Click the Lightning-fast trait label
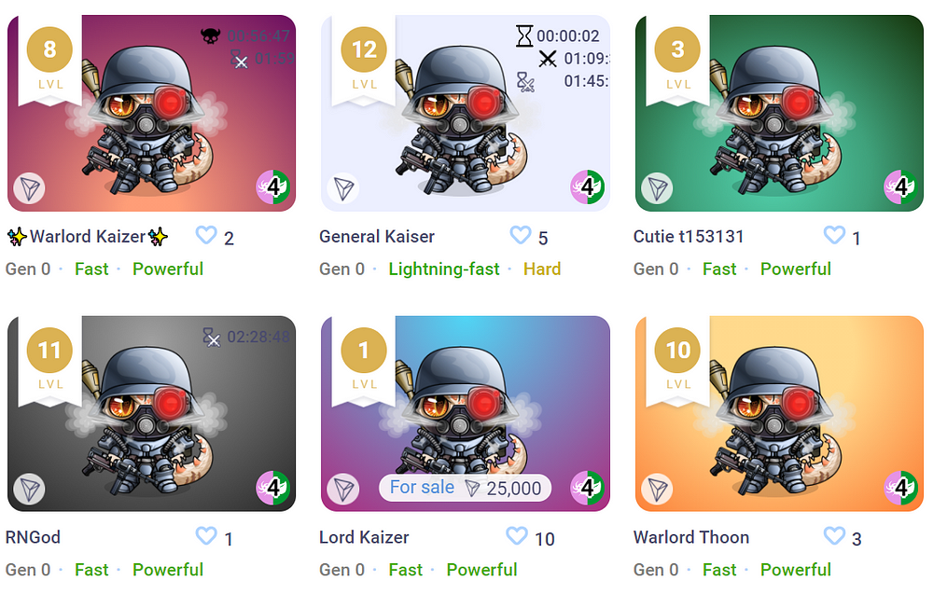 [444, 269]
